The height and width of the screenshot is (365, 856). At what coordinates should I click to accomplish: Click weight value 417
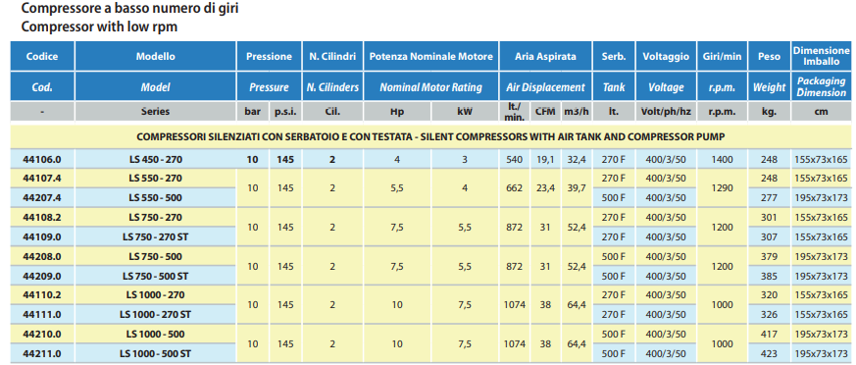click(x=769, y=334)
